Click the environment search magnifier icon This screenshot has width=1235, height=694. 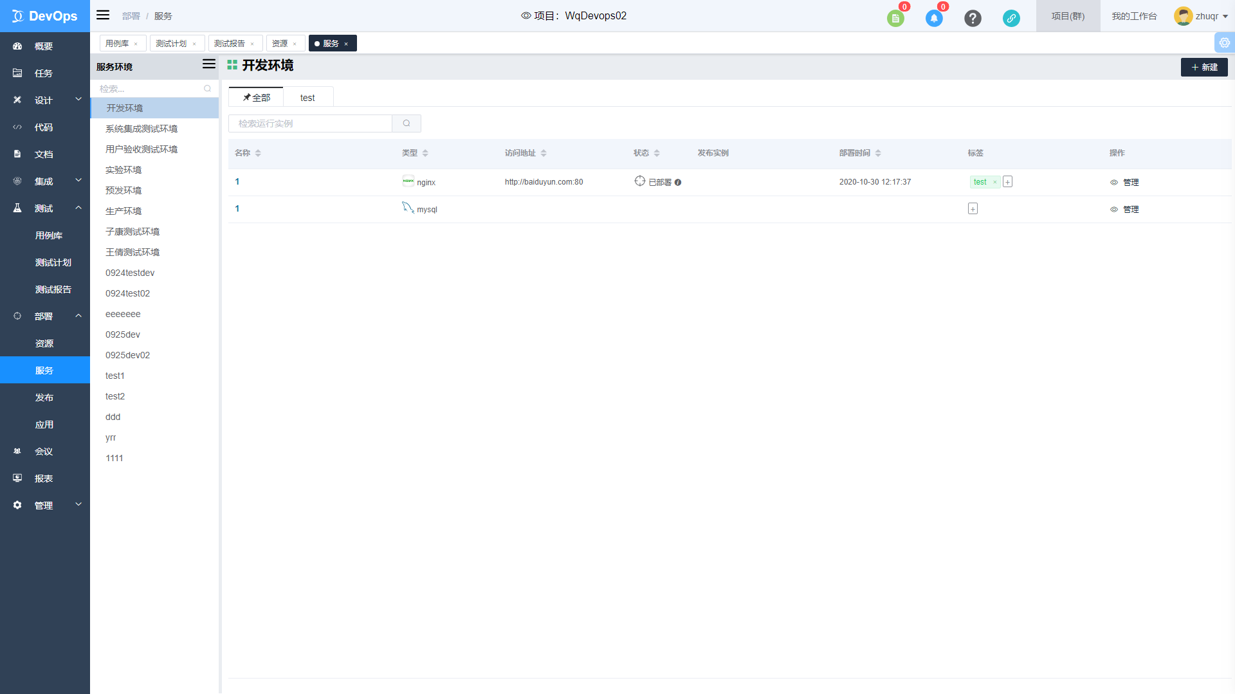click(x=207, y=89)
